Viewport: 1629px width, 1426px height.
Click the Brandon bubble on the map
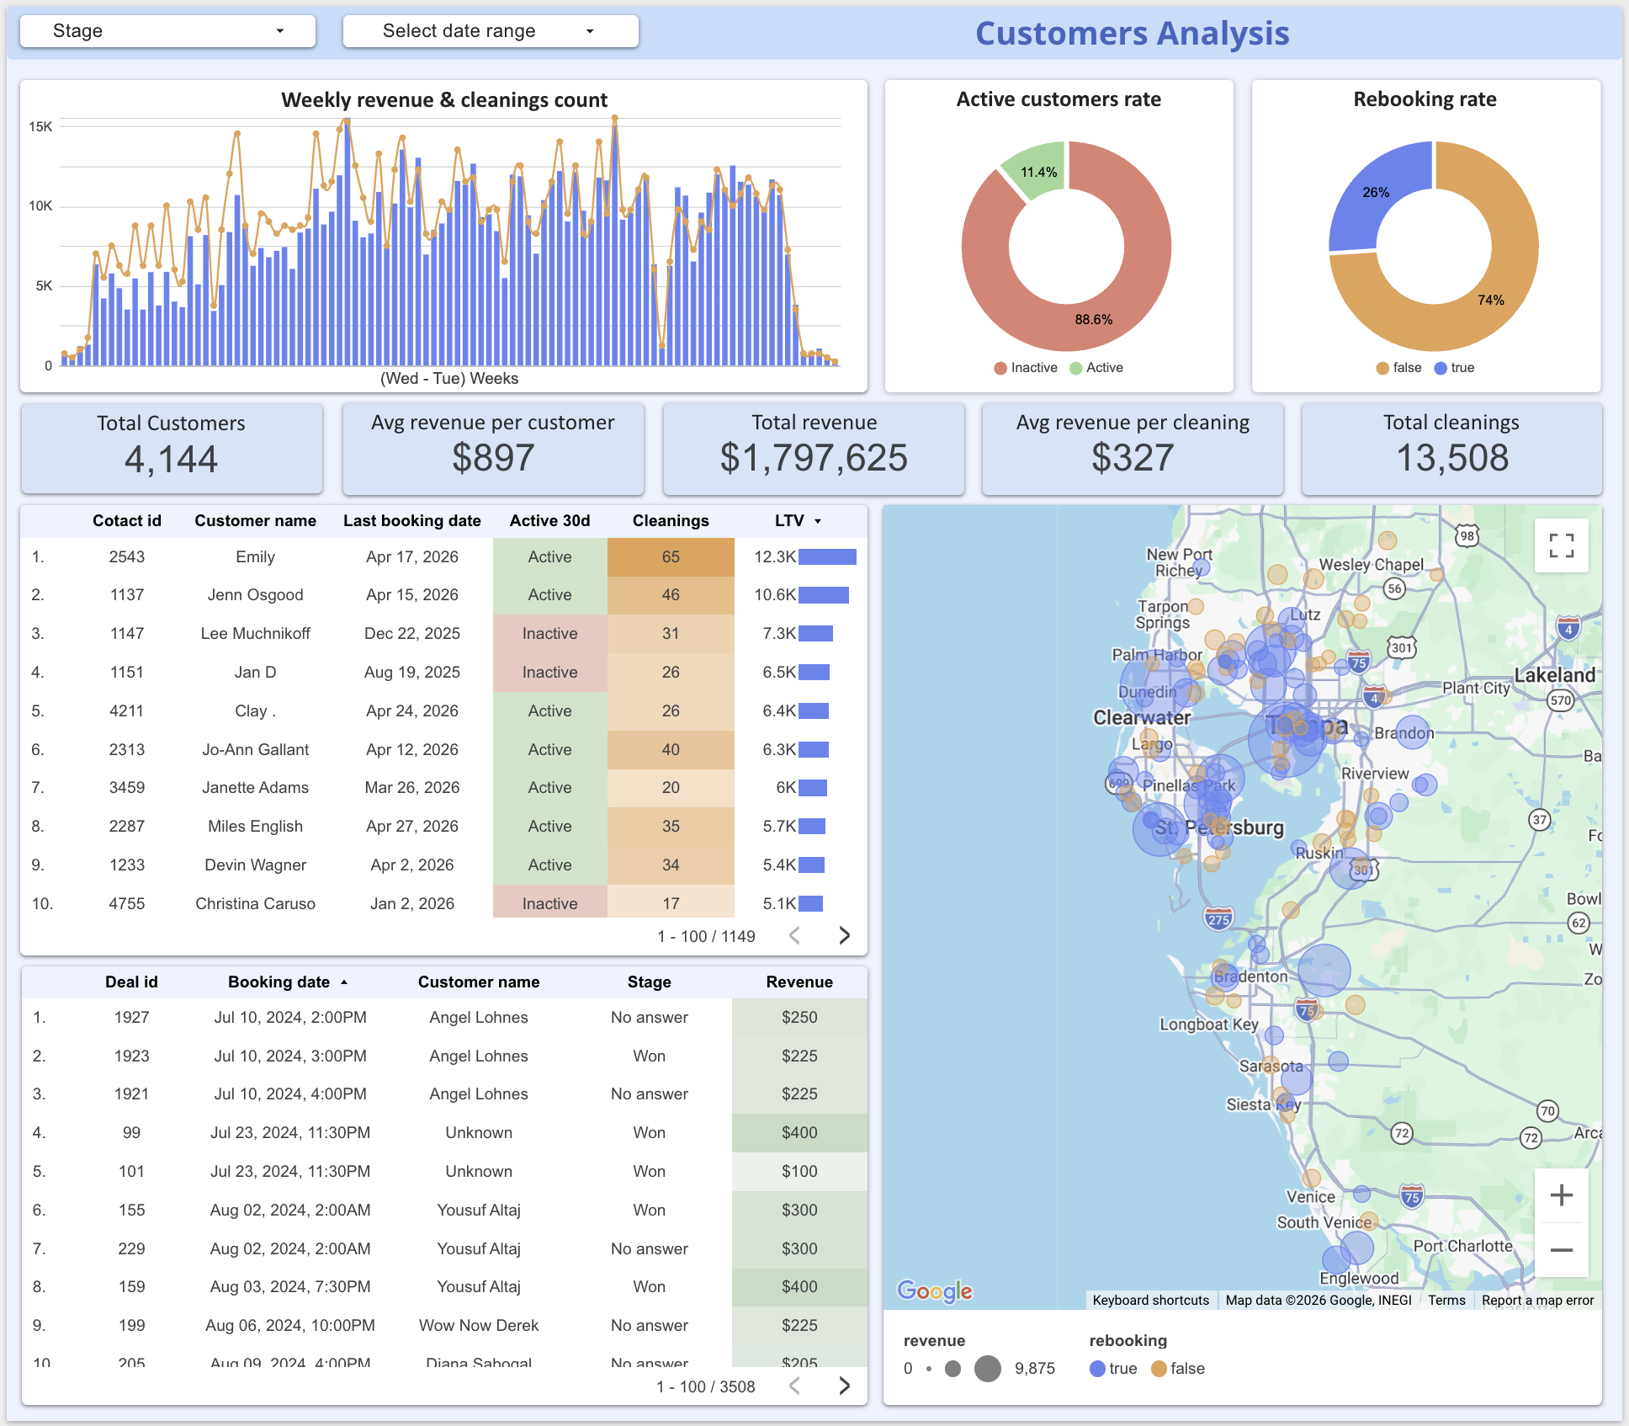click(x=1413, y=732)
